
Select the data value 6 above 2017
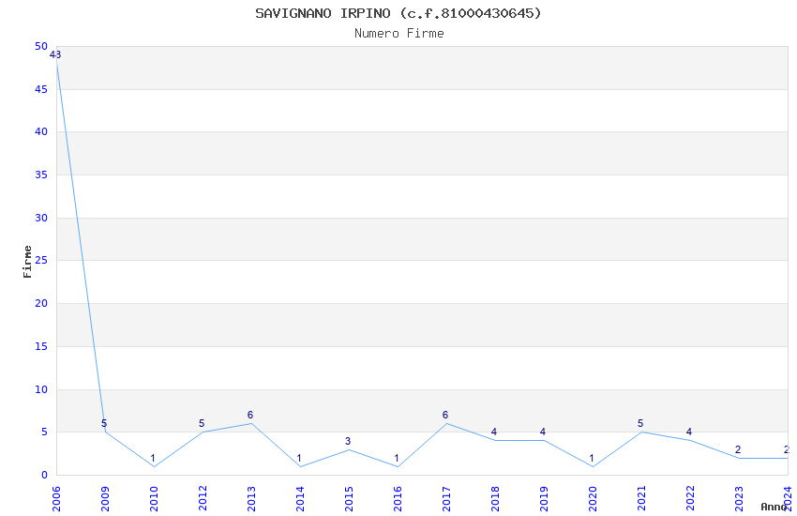445,416
